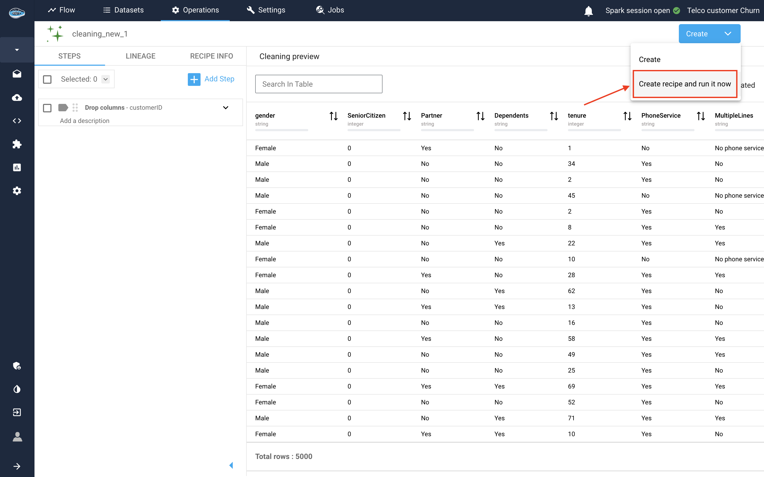764x477 pixels.
Task: Select Create recipe and run it now
Action: [684, 84]
